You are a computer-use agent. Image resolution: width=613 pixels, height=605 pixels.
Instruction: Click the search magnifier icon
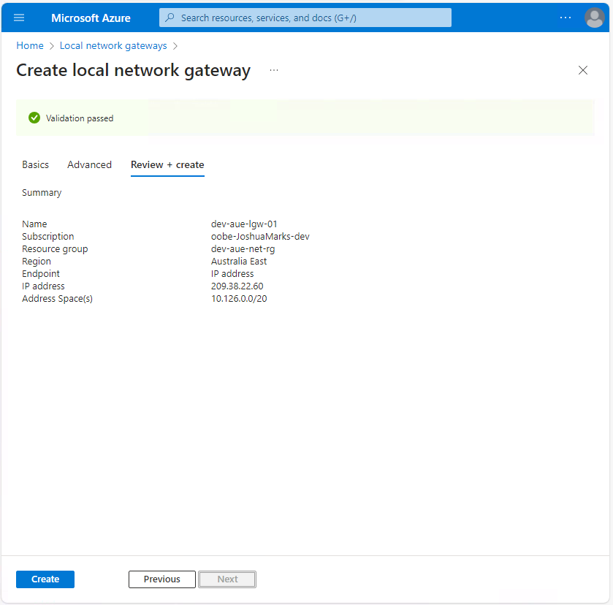tap(171, 17)
